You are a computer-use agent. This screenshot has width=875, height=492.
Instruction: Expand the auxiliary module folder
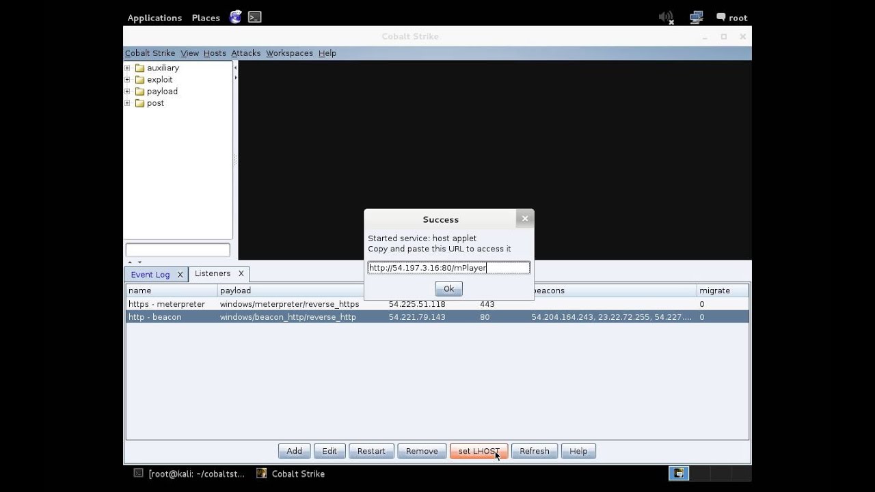click(127, 68)
